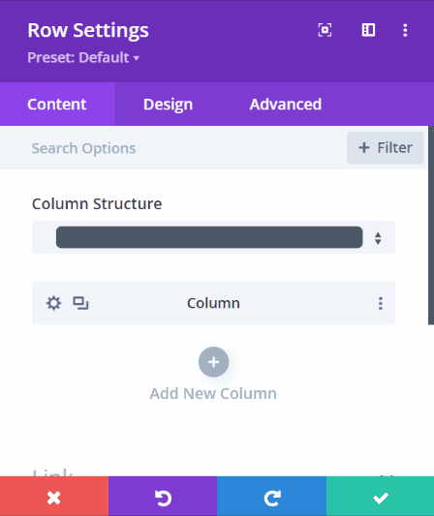Open the Preset: Default dropdown
Screen dimensions: 434x516
coord(83,57)
